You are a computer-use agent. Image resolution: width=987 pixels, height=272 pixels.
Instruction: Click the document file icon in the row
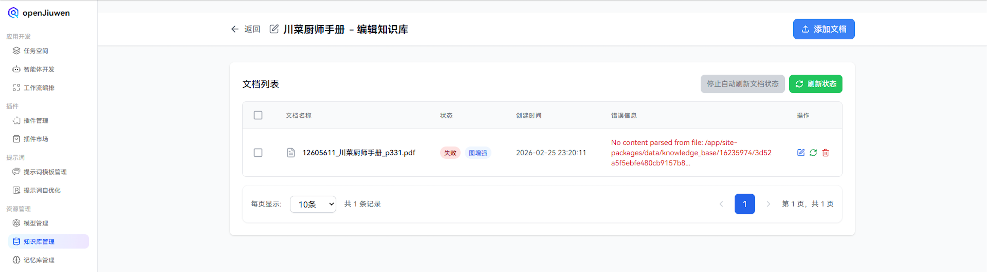[x=291, y=153]
